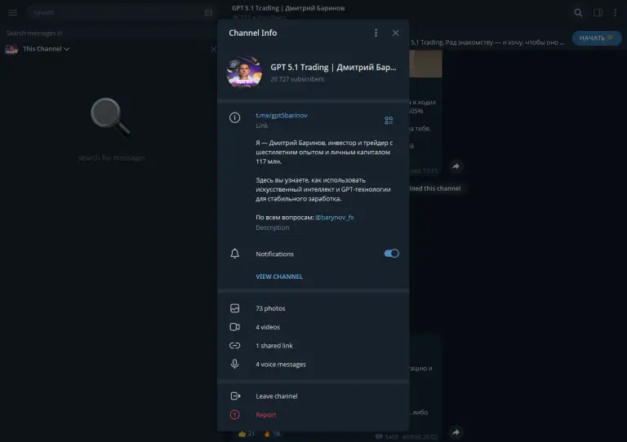The image size is (627, 442).
Task: Click the forward arrow on the upper message
Action: tap(456, 166)
